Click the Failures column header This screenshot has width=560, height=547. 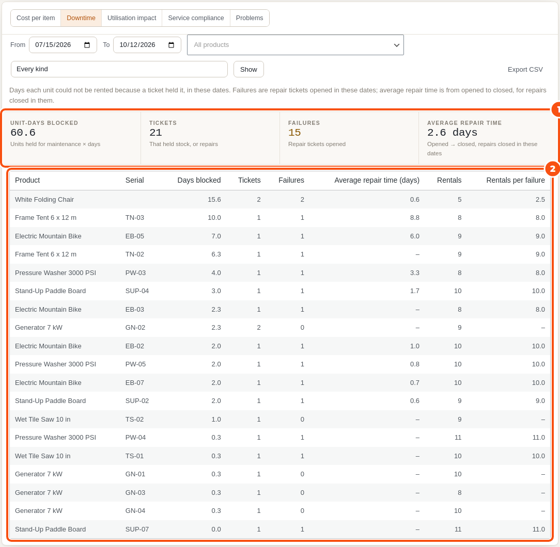[x=291, y=180]
